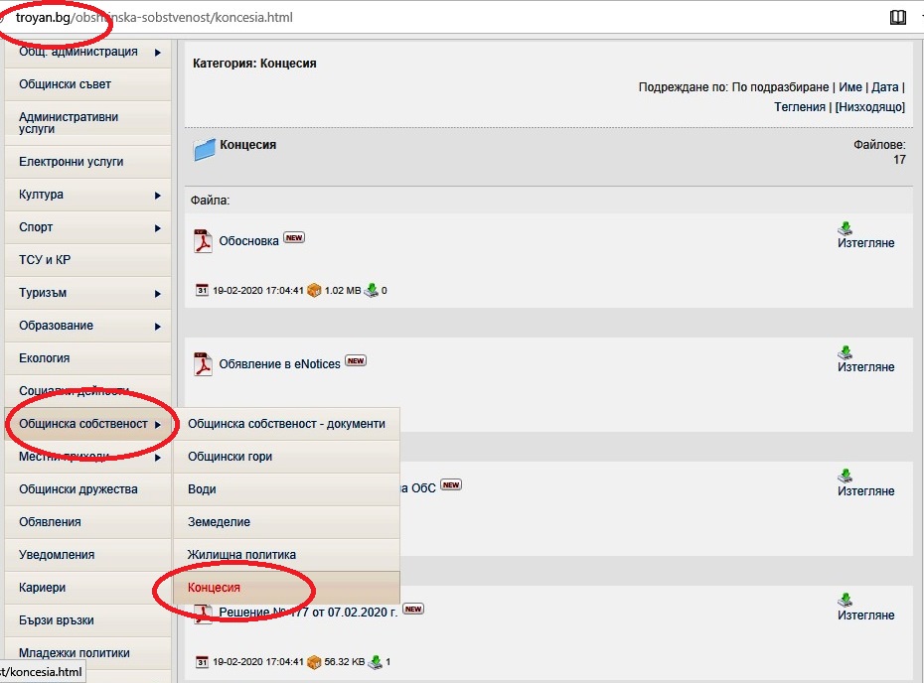Click the NEW badge beside Обосновка
Screen dimensions: 924x683
(x=294, y=238)
